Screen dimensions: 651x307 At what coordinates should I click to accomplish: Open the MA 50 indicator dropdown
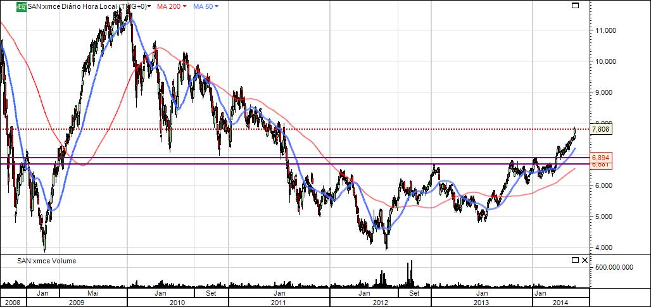206,6
